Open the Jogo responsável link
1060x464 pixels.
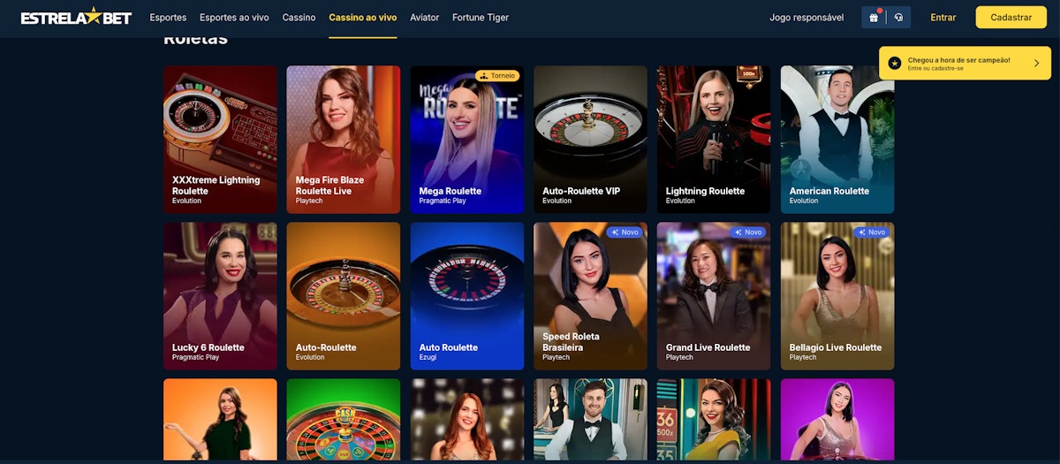coord(806,18)
